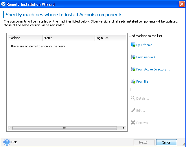Add machine by IP/name link

click(146, 45)
